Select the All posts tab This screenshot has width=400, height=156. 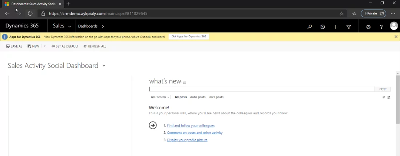coord(181,97)
